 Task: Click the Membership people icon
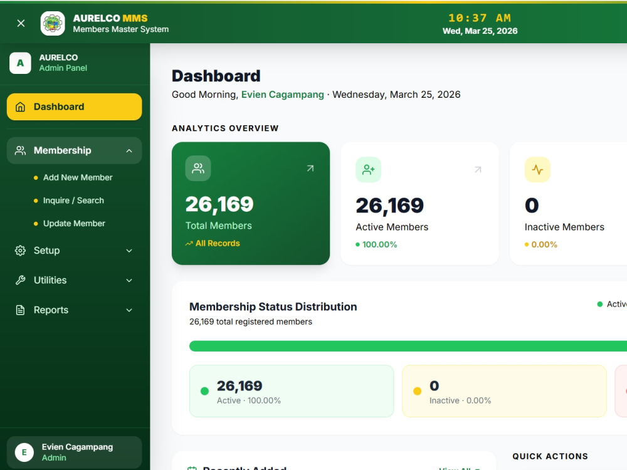click(x=21, y=150)
